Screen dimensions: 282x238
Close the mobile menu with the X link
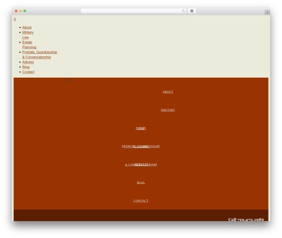tap(15, 19)
